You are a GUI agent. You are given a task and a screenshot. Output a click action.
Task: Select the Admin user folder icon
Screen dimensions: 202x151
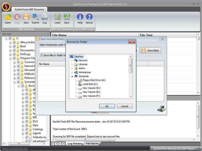(x=76, y=68)
